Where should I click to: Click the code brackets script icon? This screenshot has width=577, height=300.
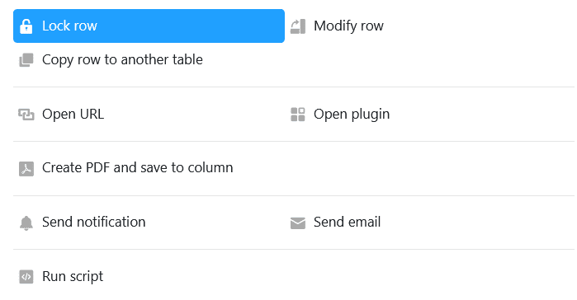pos(26,277)
